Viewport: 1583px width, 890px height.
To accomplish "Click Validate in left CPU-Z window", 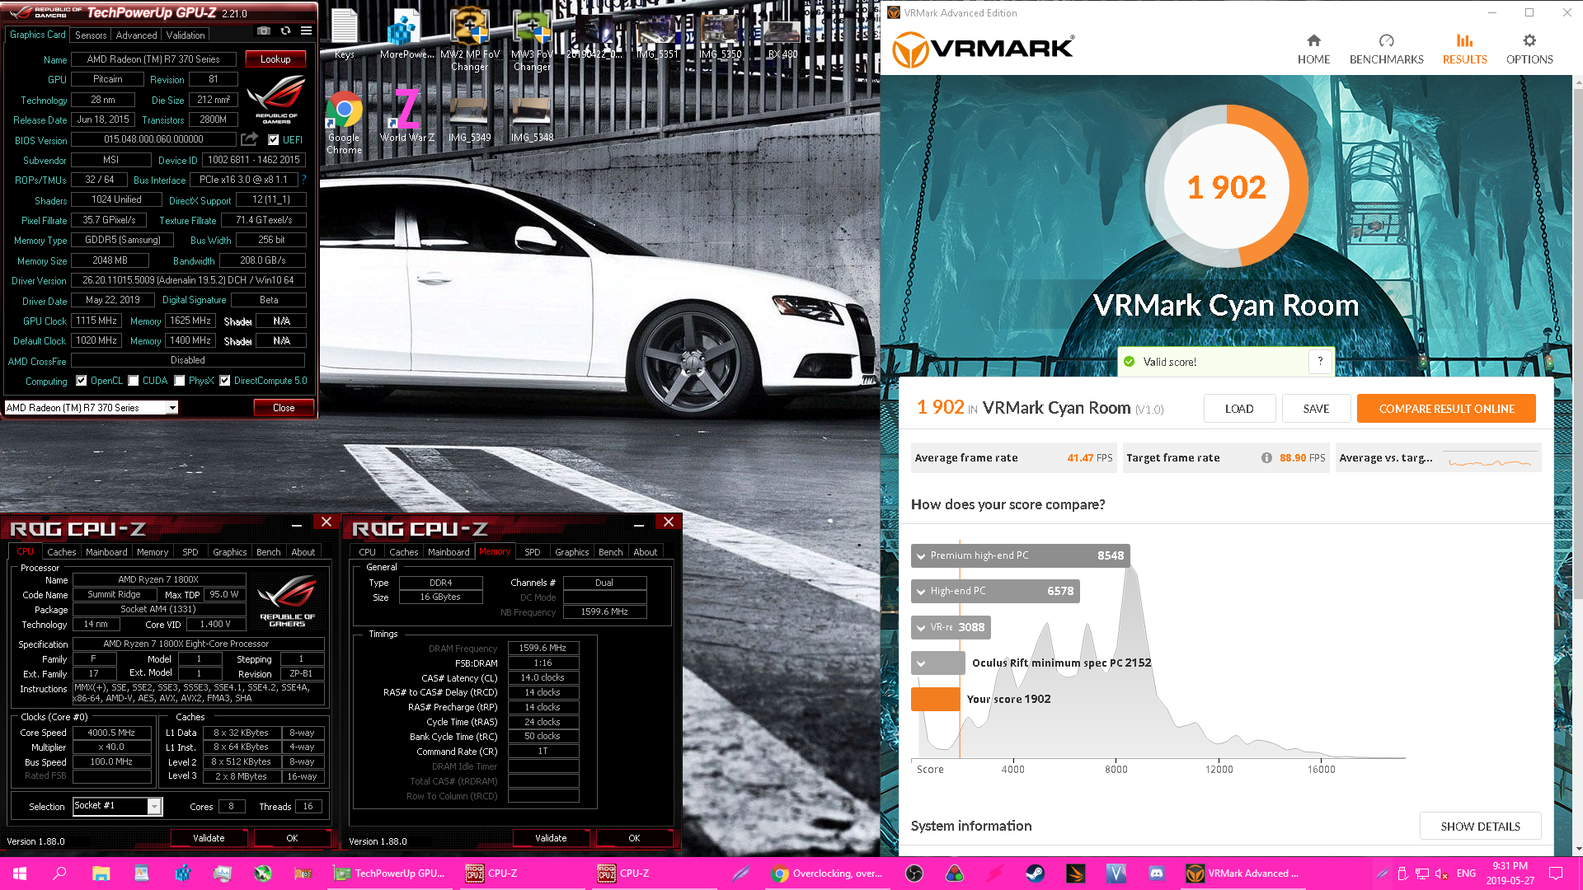I will (209, 838).
